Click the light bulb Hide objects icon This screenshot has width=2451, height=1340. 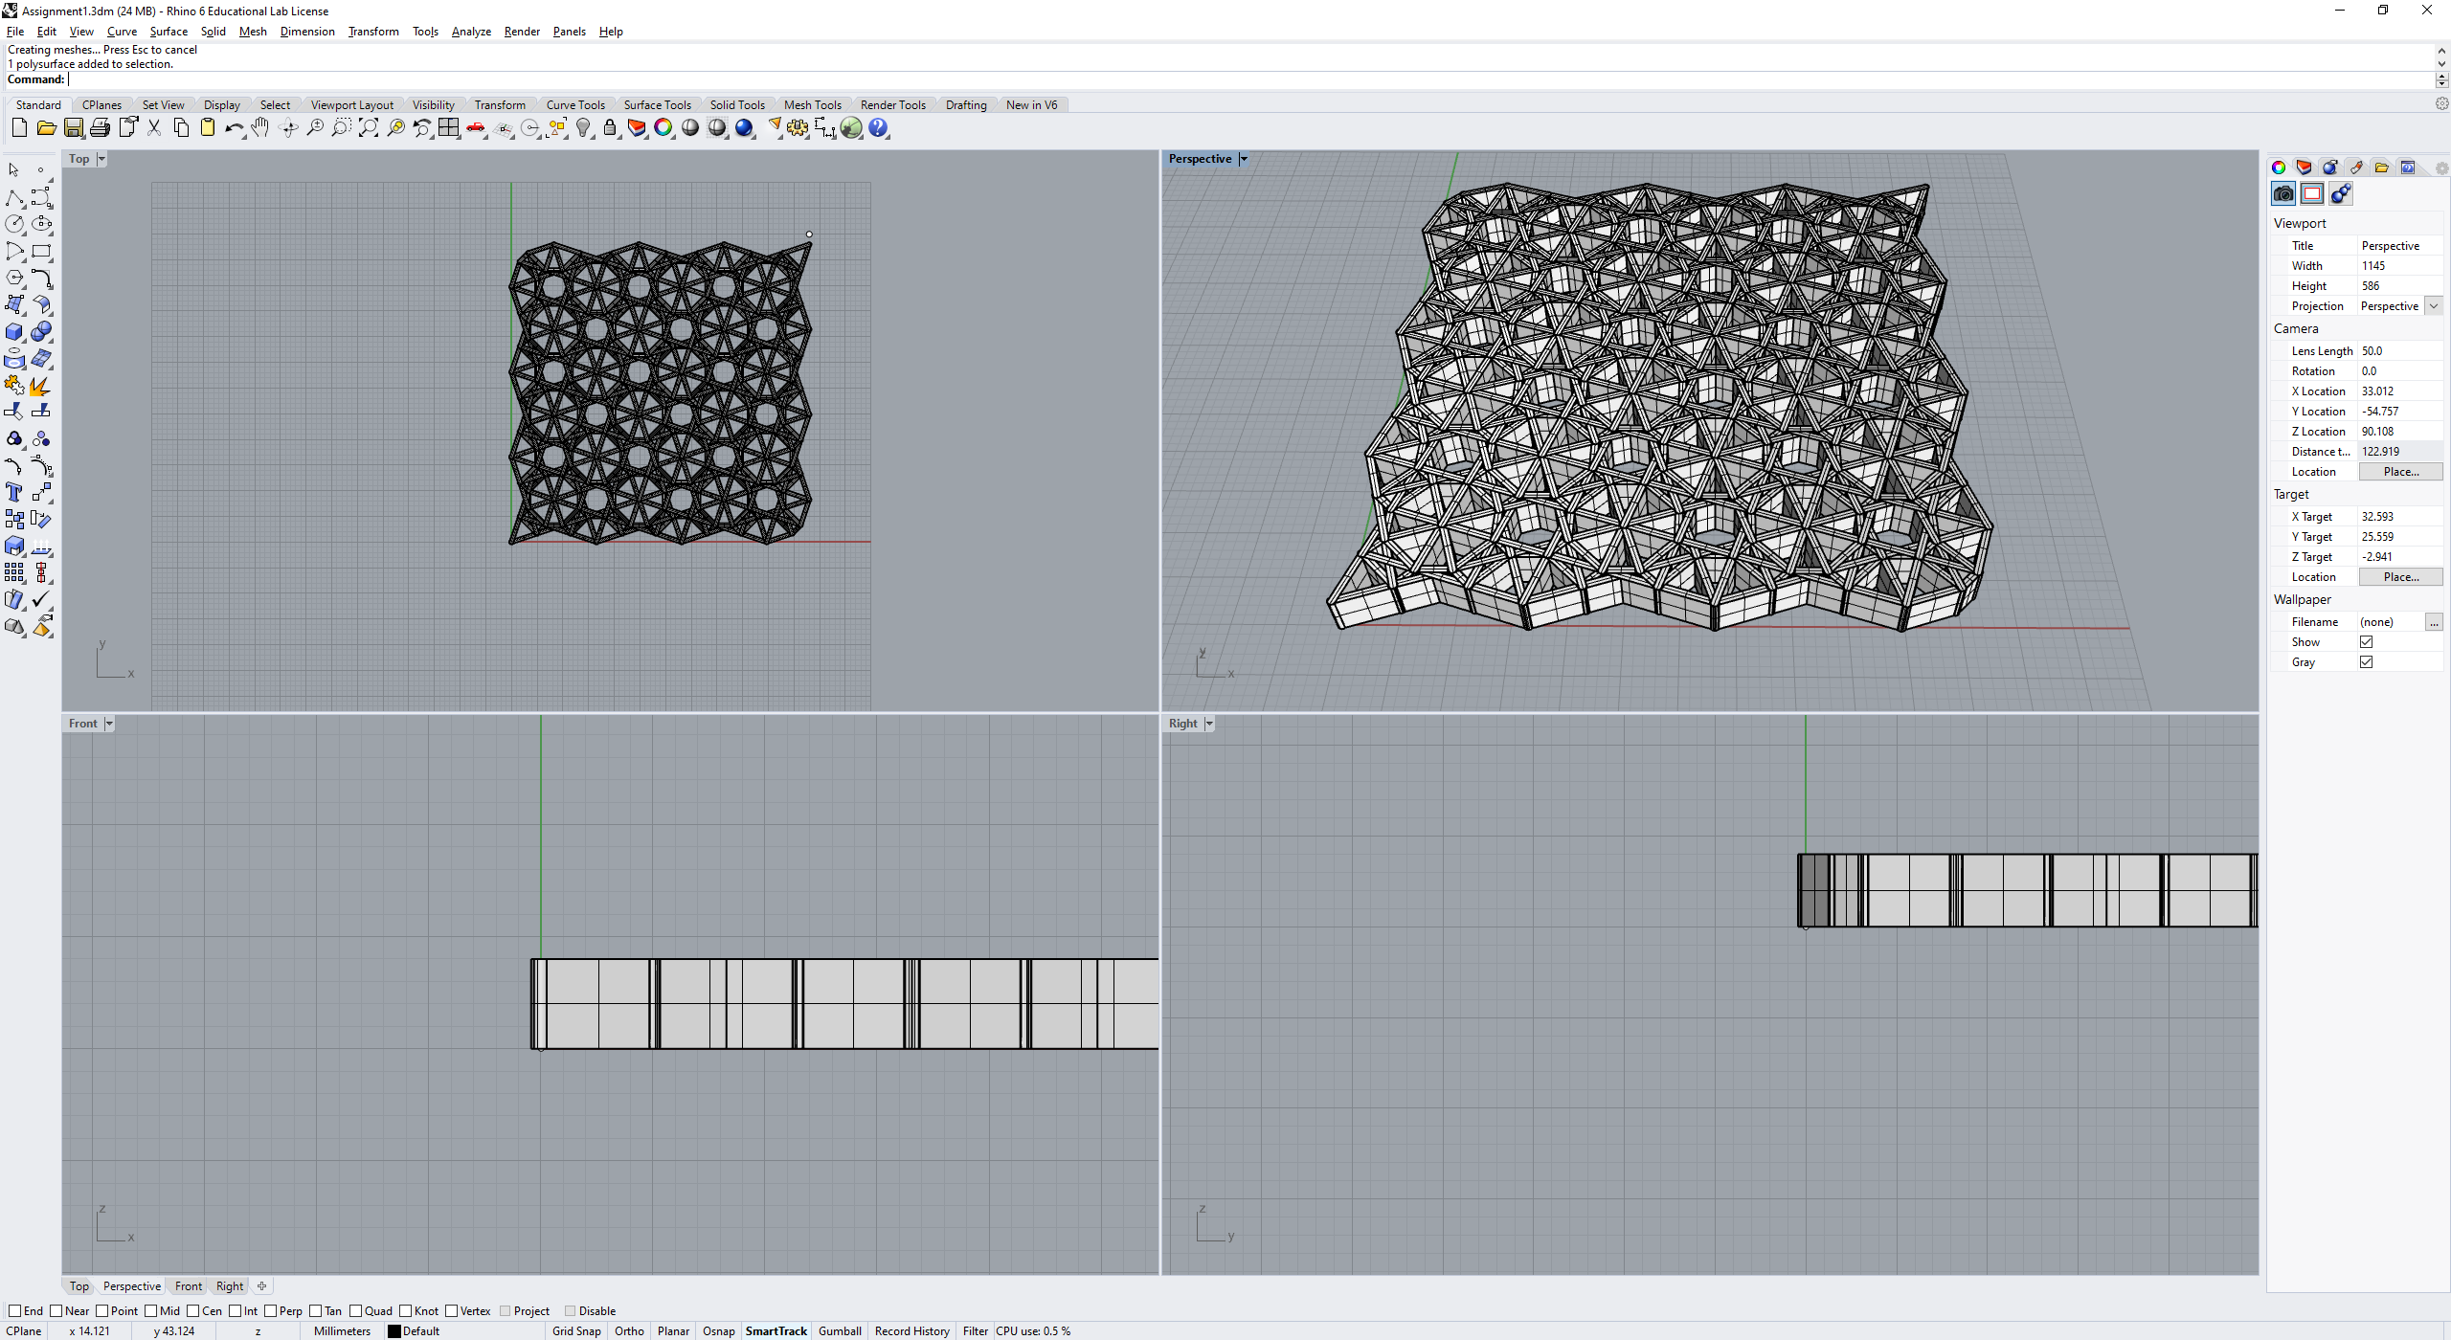(x=583, y=128)
